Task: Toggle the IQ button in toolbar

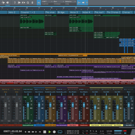Action: click(x=39, y=3)
